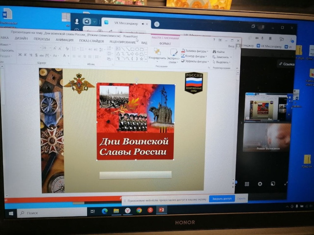Click fullscreen expand icon in VK call

(x=286, y=183)
